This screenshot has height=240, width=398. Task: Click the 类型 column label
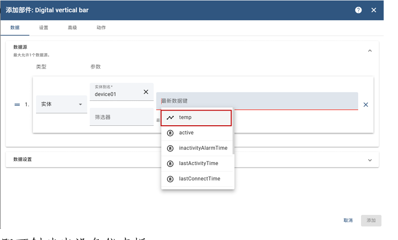click(41, 67)
